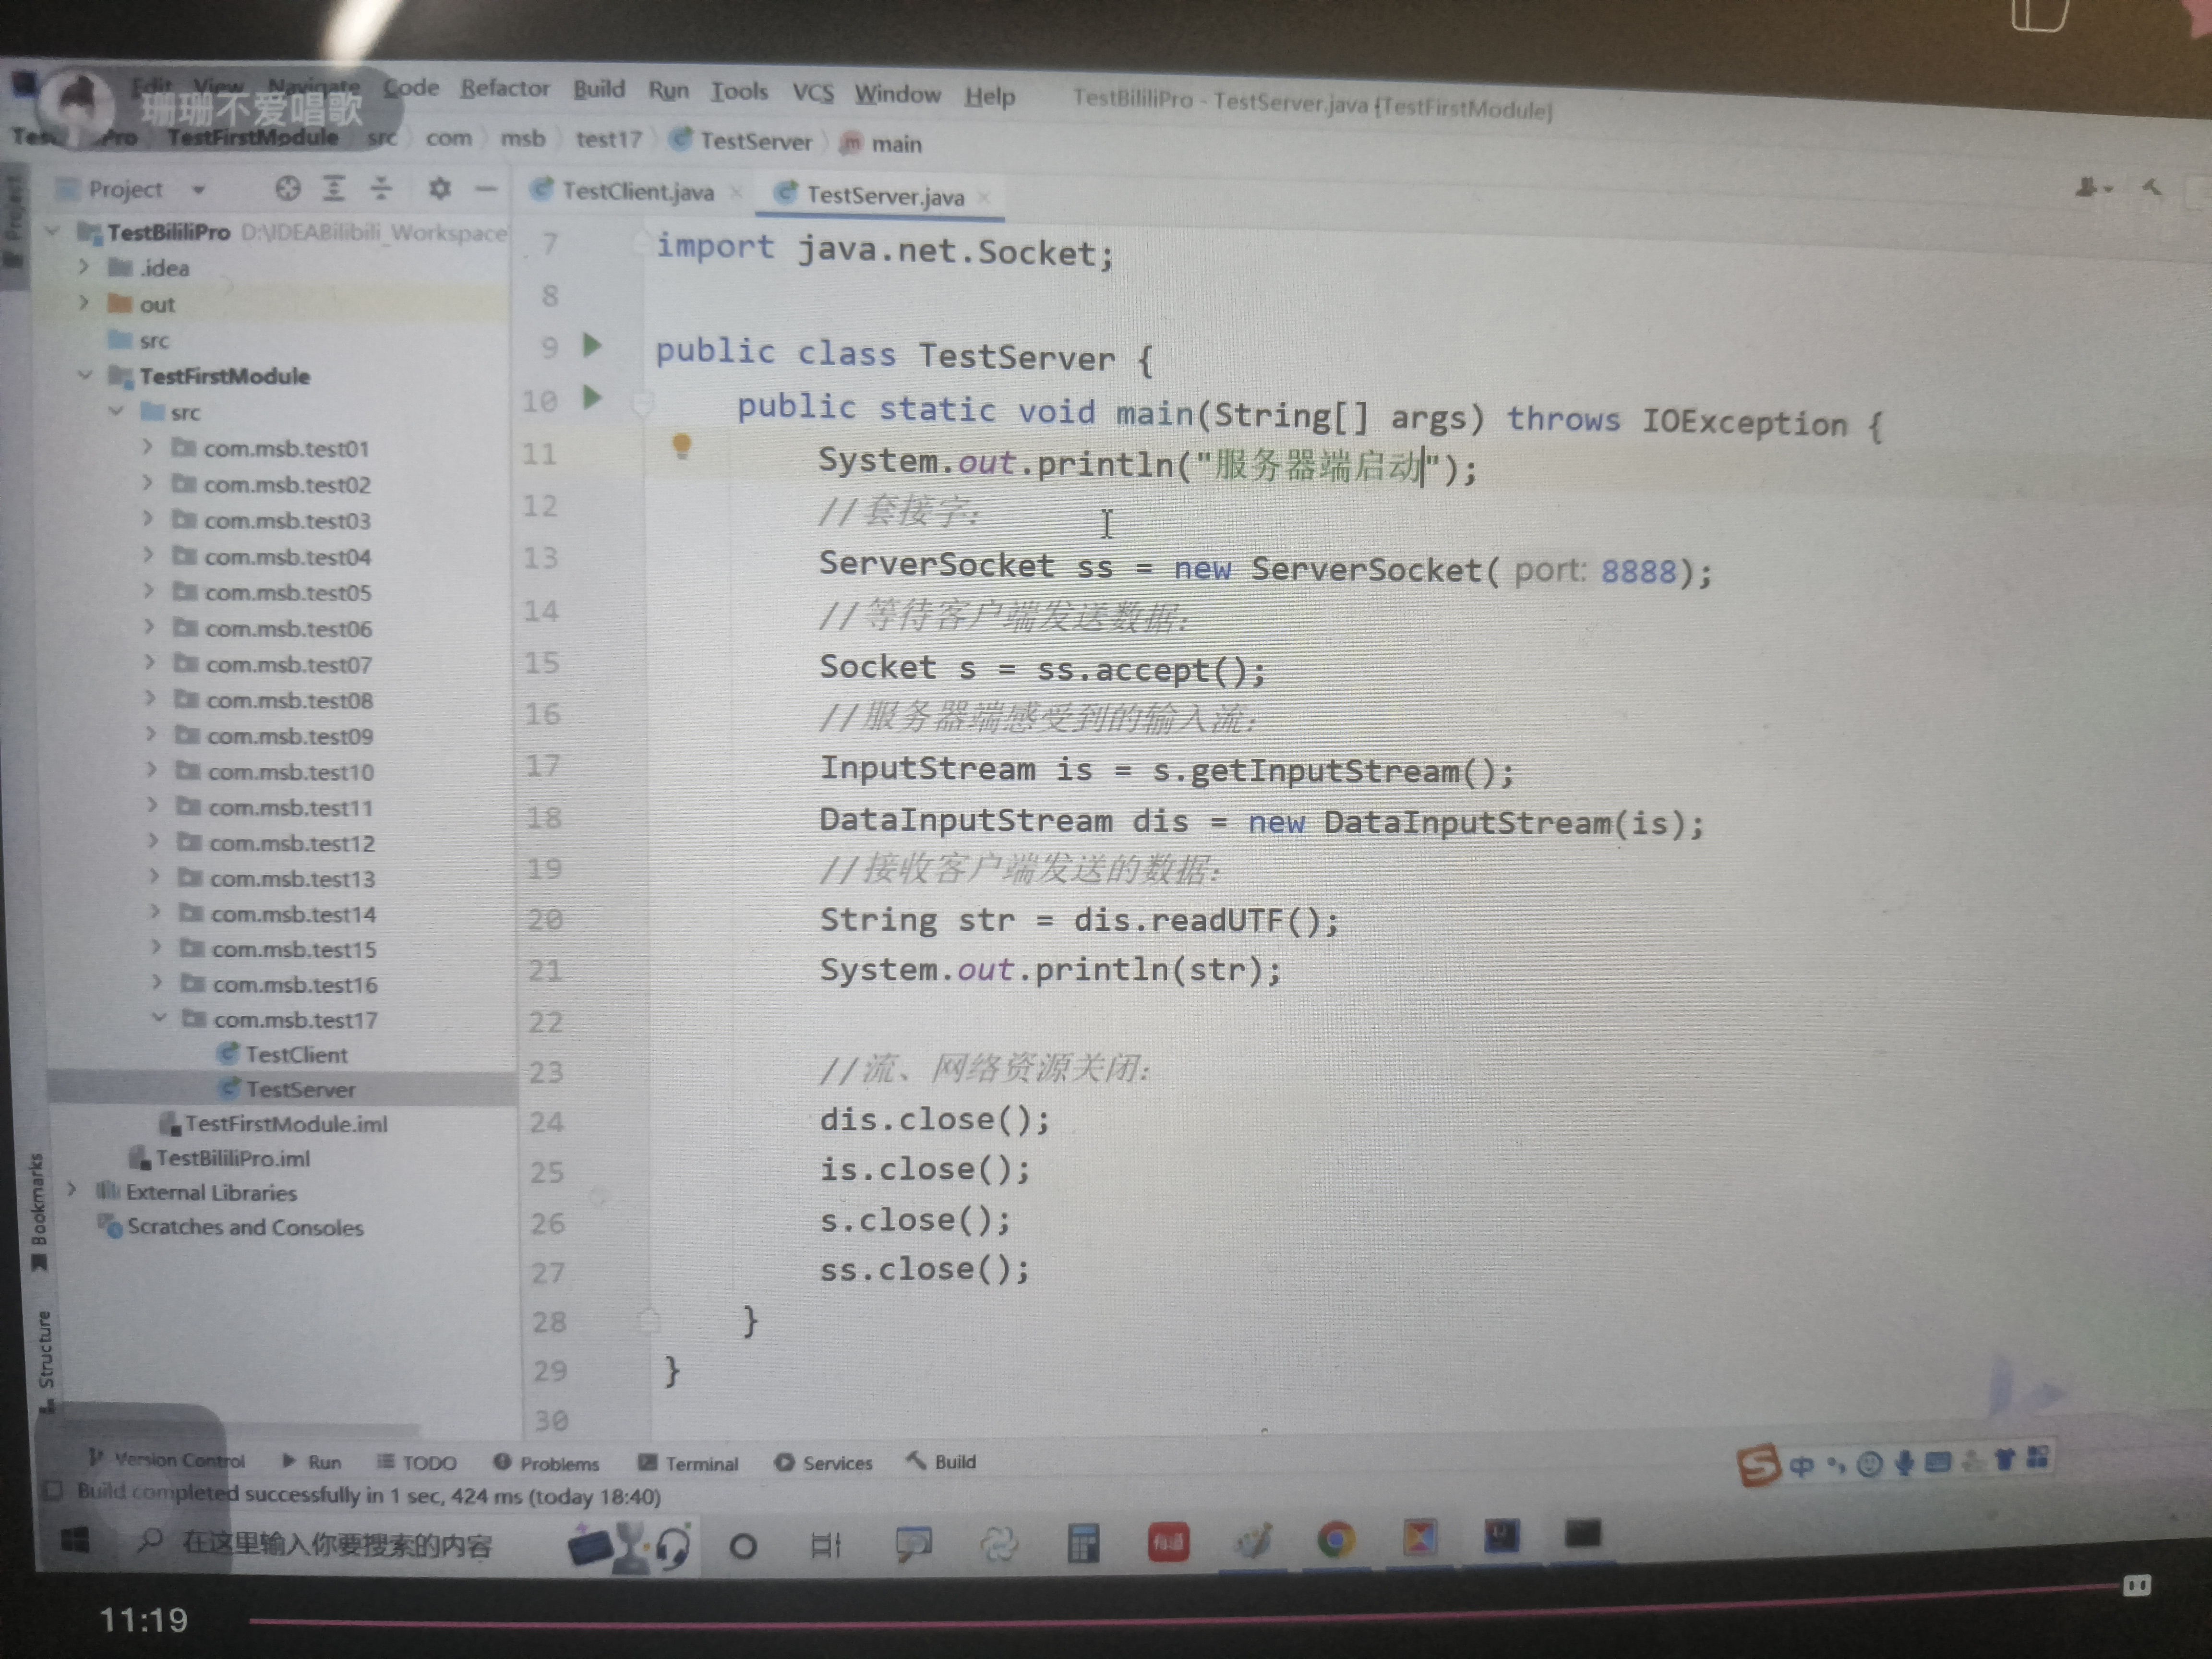Expand the com.msb.test16 package
This screenshot has width=2212, height=1659.
point(157,983)
